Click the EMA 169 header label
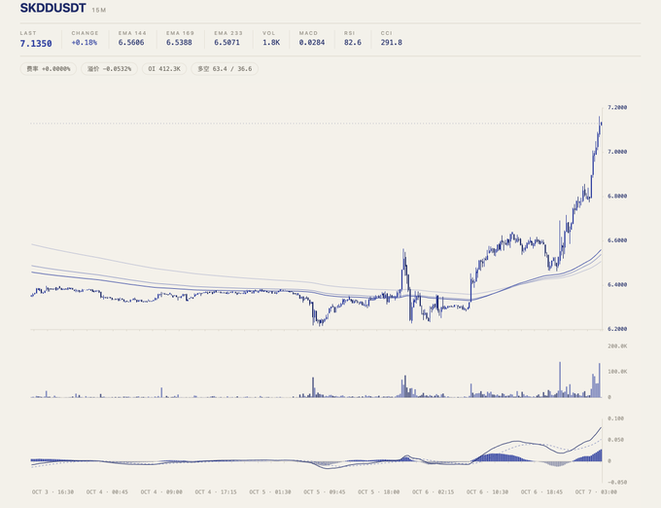 click(180, 33)
